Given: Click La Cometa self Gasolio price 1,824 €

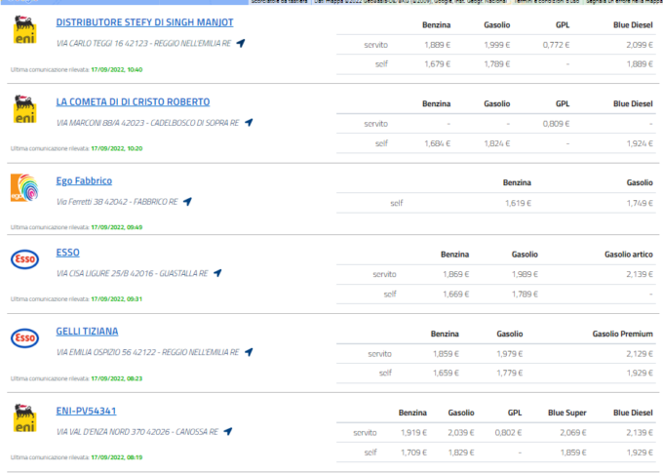Looking at the screenshot, I should click(497, 143).
